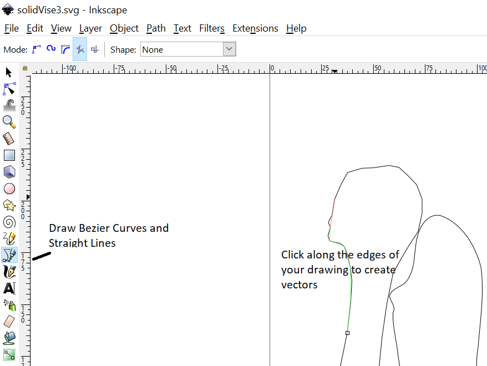Pick the 3D box tool

click(9, 172)
